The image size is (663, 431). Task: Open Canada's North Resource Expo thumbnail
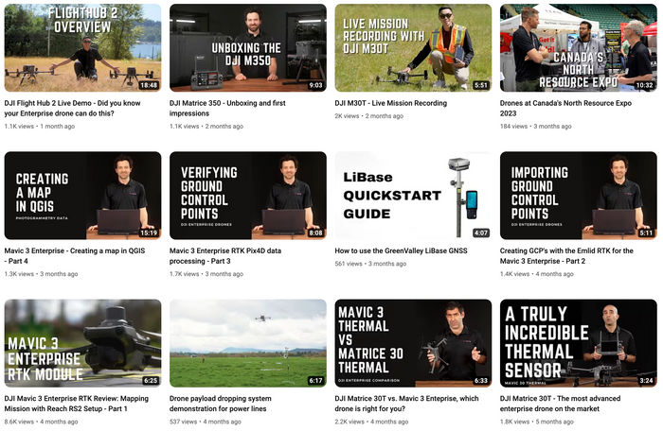pos(579,47)
